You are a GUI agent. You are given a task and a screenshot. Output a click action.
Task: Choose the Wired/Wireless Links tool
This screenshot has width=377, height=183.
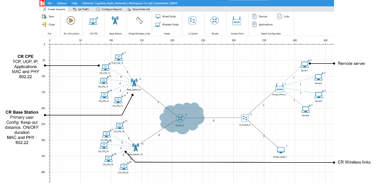coord(139,21)
